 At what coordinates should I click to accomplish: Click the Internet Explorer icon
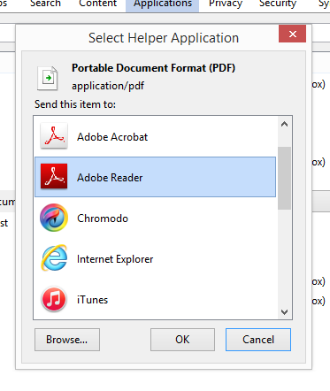[54, 258]
